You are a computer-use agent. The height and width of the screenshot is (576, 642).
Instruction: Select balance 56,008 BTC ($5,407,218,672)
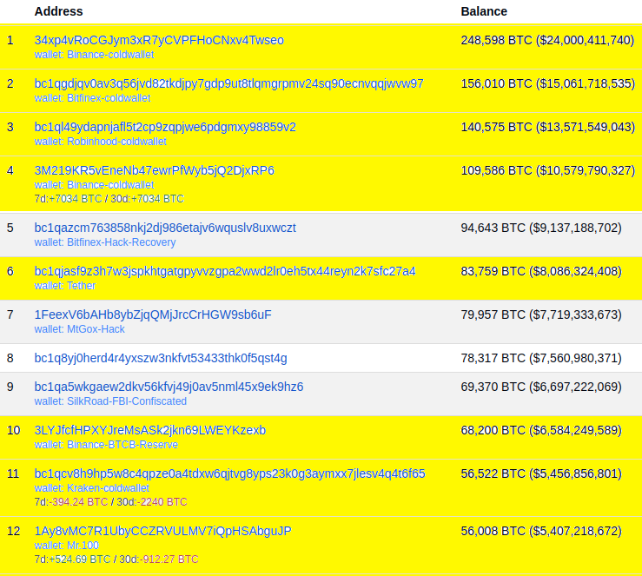[x=541, y=531]
